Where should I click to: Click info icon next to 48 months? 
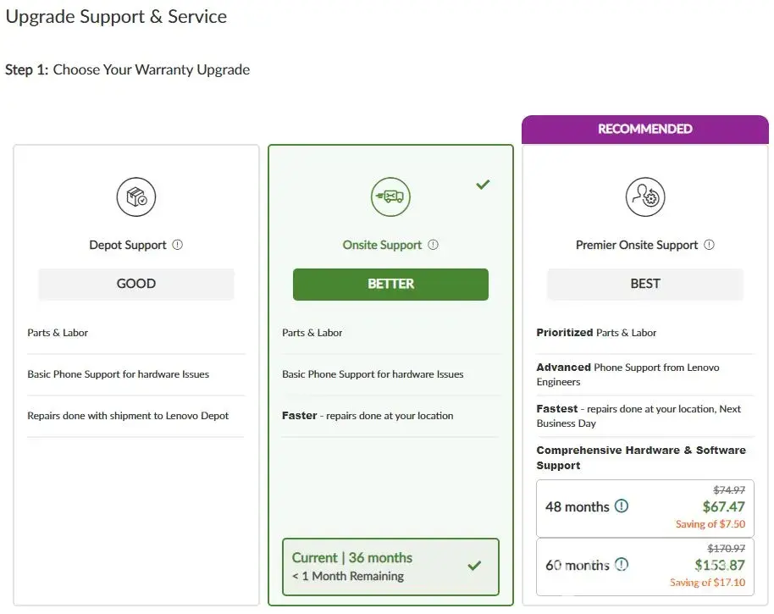(622, 506)
